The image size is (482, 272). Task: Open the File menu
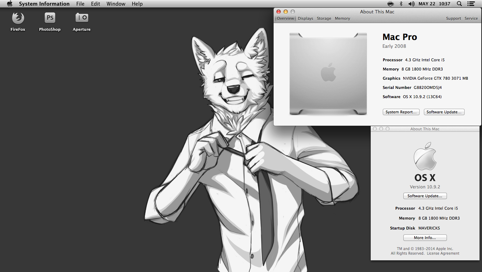pyautogui.click(x=80, y=4)
